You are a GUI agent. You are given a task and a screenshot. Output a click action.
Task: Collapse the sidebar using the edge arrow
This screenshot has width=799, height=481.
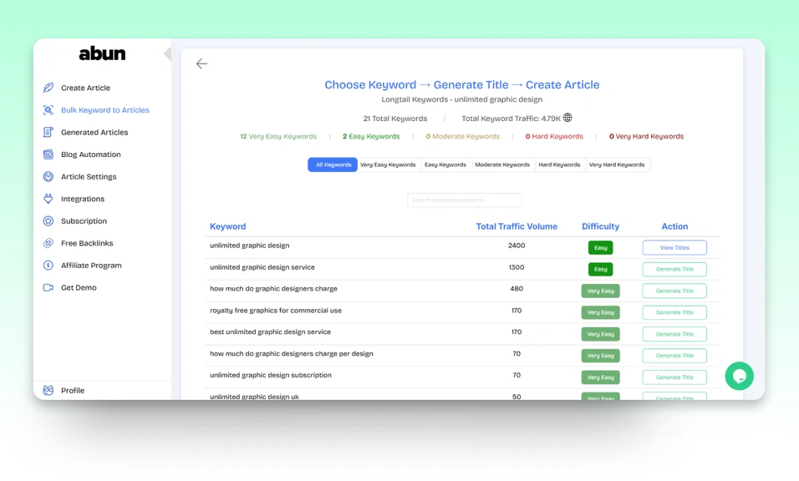coord(167,54)
